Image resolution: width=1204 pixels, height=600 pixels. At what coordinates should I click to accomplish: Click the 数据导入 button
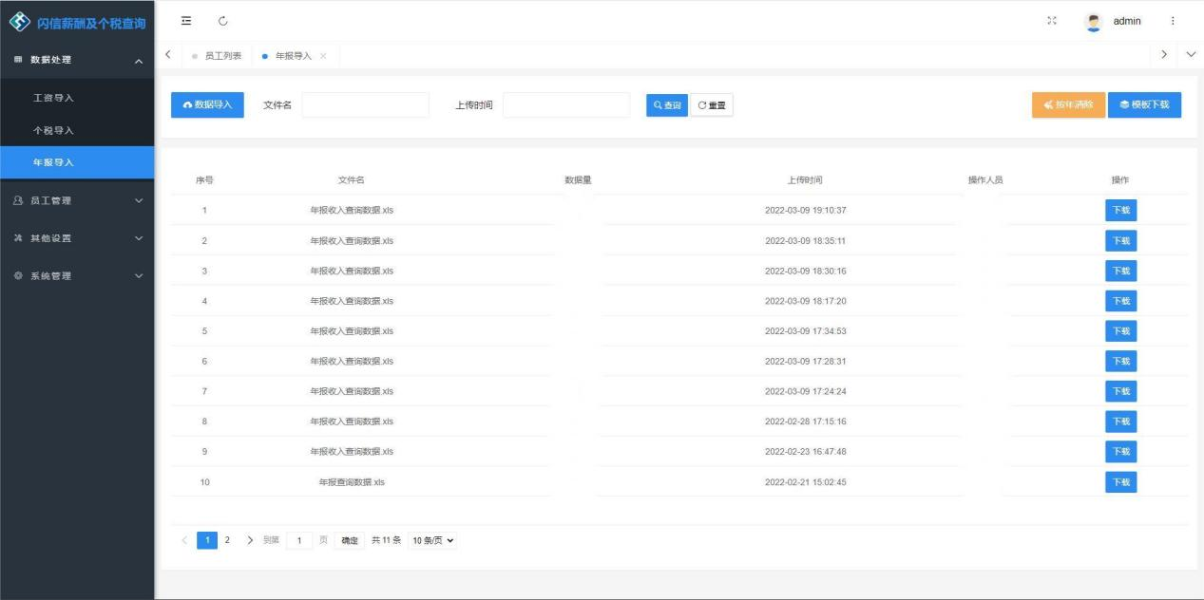[207, 104]
